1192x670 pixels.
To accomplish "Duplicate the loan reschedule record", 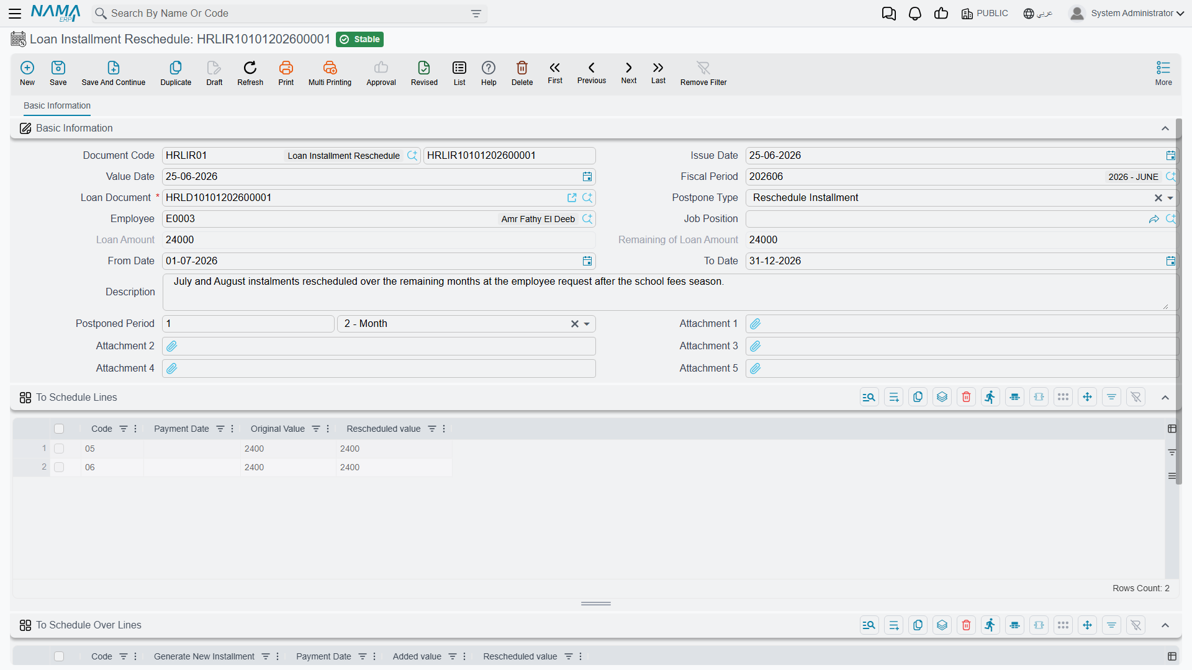I will [176, 73].
